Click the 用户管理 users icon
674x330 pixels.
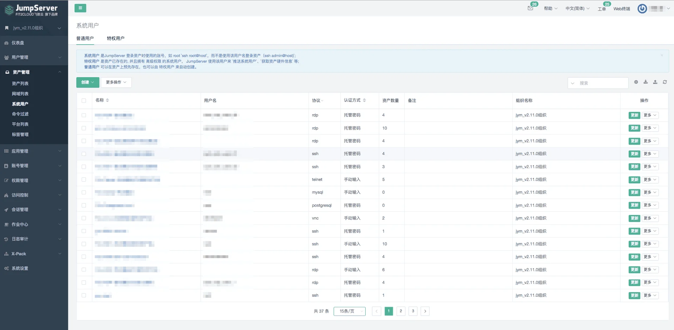click(x=6, y=58)
